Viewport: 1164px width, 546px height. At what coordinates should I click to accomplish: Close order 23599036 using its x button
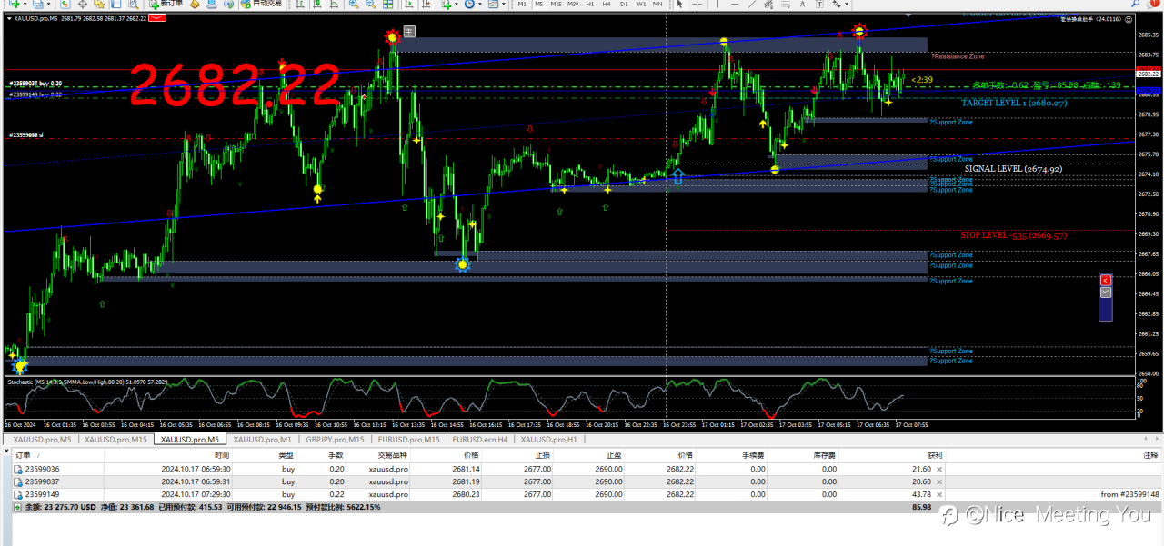click(939, 469)
